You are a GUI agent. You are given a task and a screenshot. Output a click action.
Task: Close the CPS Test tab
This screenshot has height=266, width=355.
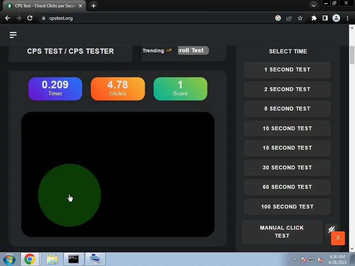(x=80, y=6)
